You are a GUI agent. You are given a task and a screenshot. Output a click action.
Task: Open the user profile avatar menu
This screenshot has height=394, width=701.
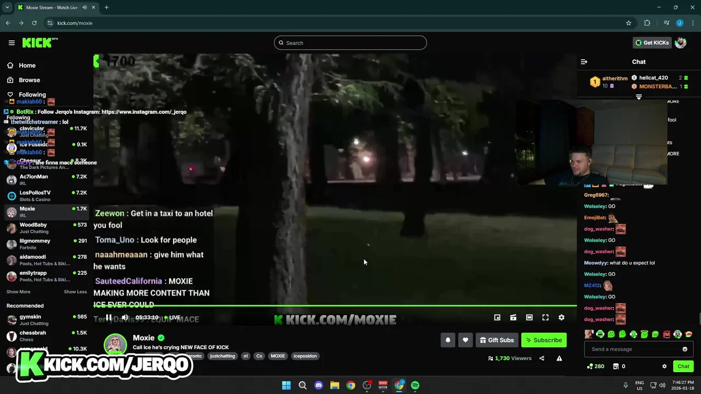coord(681,43)
